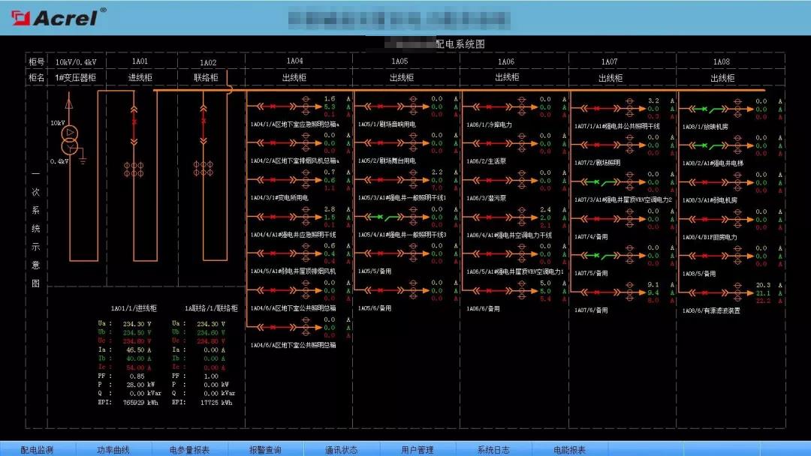Click the 1A01 current transformer circles

click(x=134, y=165)
